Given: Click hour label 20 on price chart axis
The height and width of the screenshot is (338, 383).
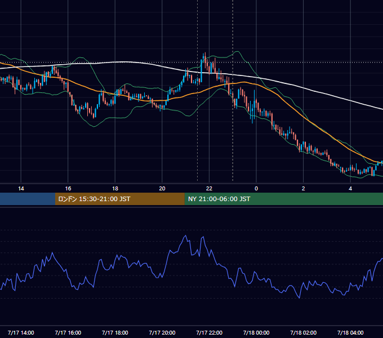Looking at the screenshot, I should [162, 189].
